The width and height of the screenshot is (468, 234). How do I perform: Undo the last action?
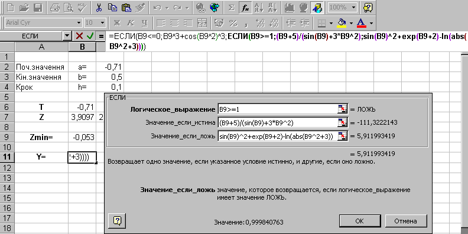pyautogui.click(x=158, y=8)
